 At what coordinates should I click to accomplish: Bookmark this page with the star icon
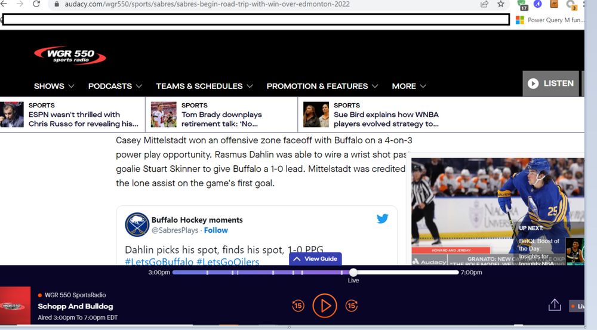(501, 4)
